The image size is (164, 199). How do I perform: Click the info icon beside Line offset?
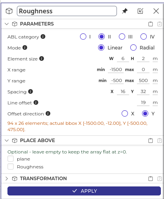(x=36, y=102)
